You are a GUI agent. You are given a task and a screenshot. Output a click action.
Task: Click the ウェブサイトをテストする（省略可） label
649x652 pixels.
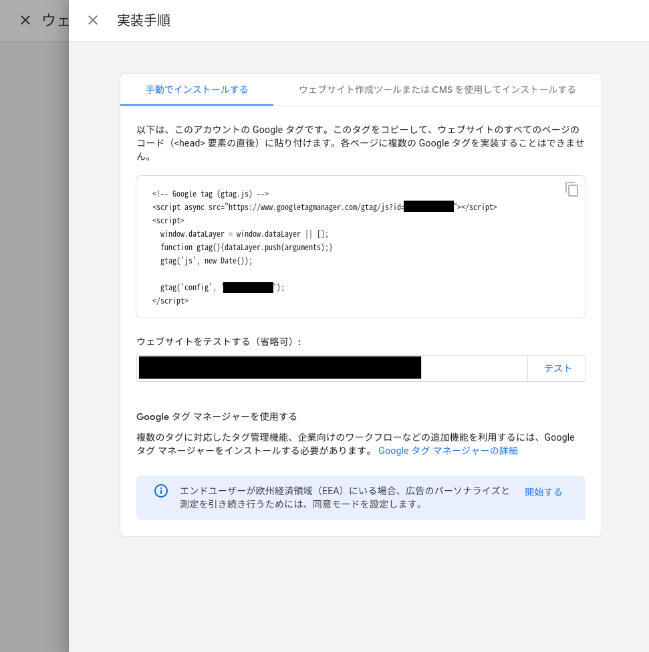click(219, 342)
